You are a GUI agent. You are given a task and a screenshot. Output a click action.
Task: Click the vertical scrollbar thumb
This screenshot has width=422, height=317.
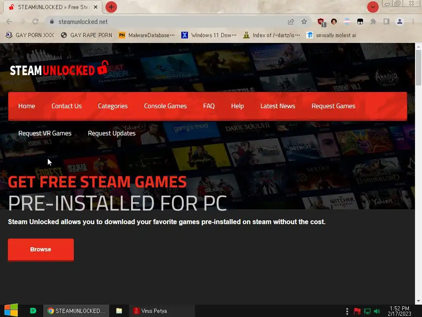(418, 68)
